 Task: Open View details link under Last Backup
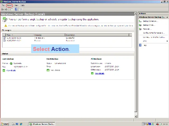point(11,70)
